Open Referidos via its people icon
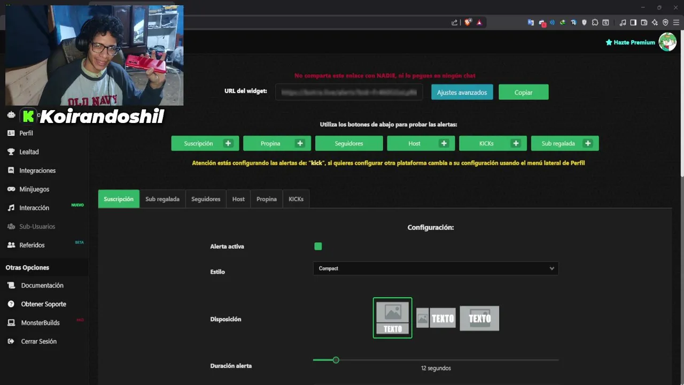Image resolution: width=684 pixels, height=385 pixels. (11, 245)
